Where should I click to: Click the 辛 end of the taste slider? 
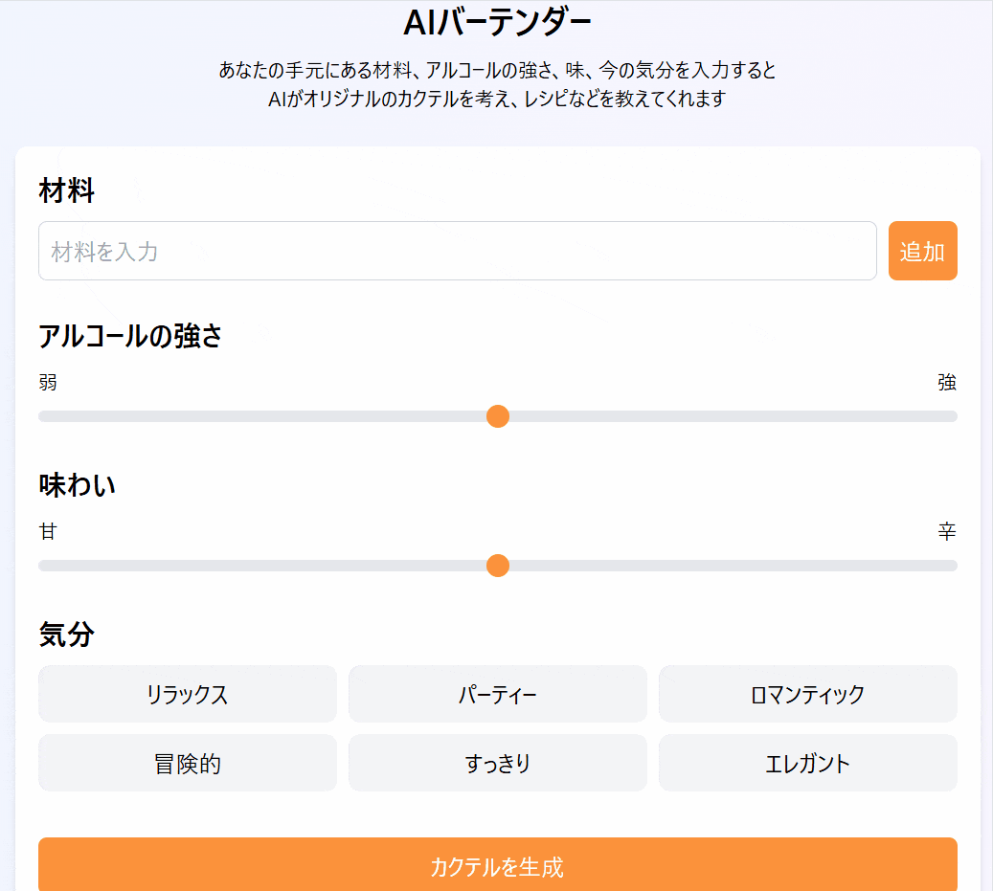948,566
